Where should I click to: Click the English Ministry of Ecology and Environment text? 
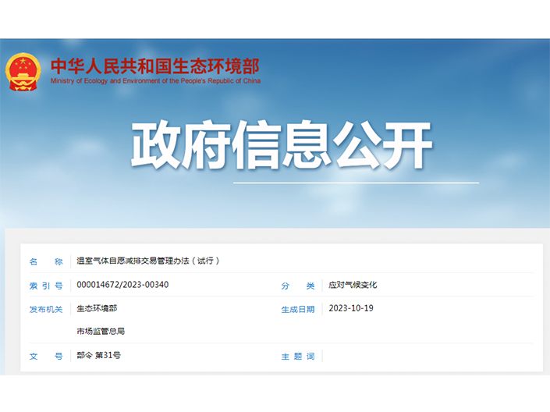tap(155, 81)
